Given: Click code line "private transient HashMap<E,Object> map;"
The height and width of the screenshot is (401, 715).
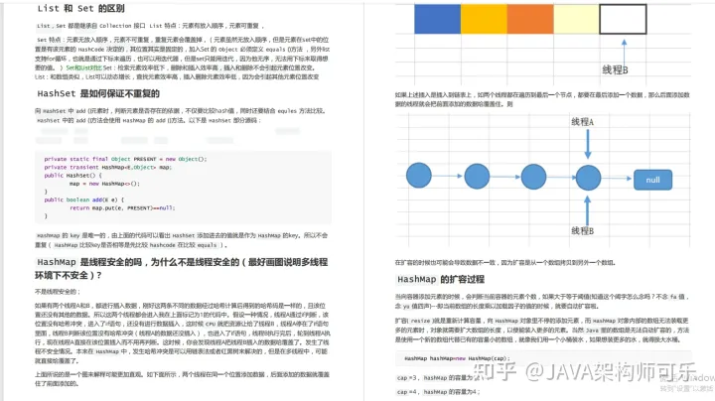Looking at the screenshot, I should [107, 167].
